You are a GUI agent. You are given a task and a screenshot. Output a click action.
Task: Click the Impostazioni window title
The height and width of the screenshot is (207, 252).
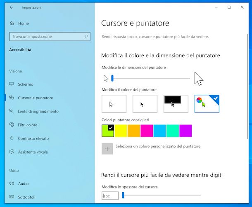click(32, 7)
